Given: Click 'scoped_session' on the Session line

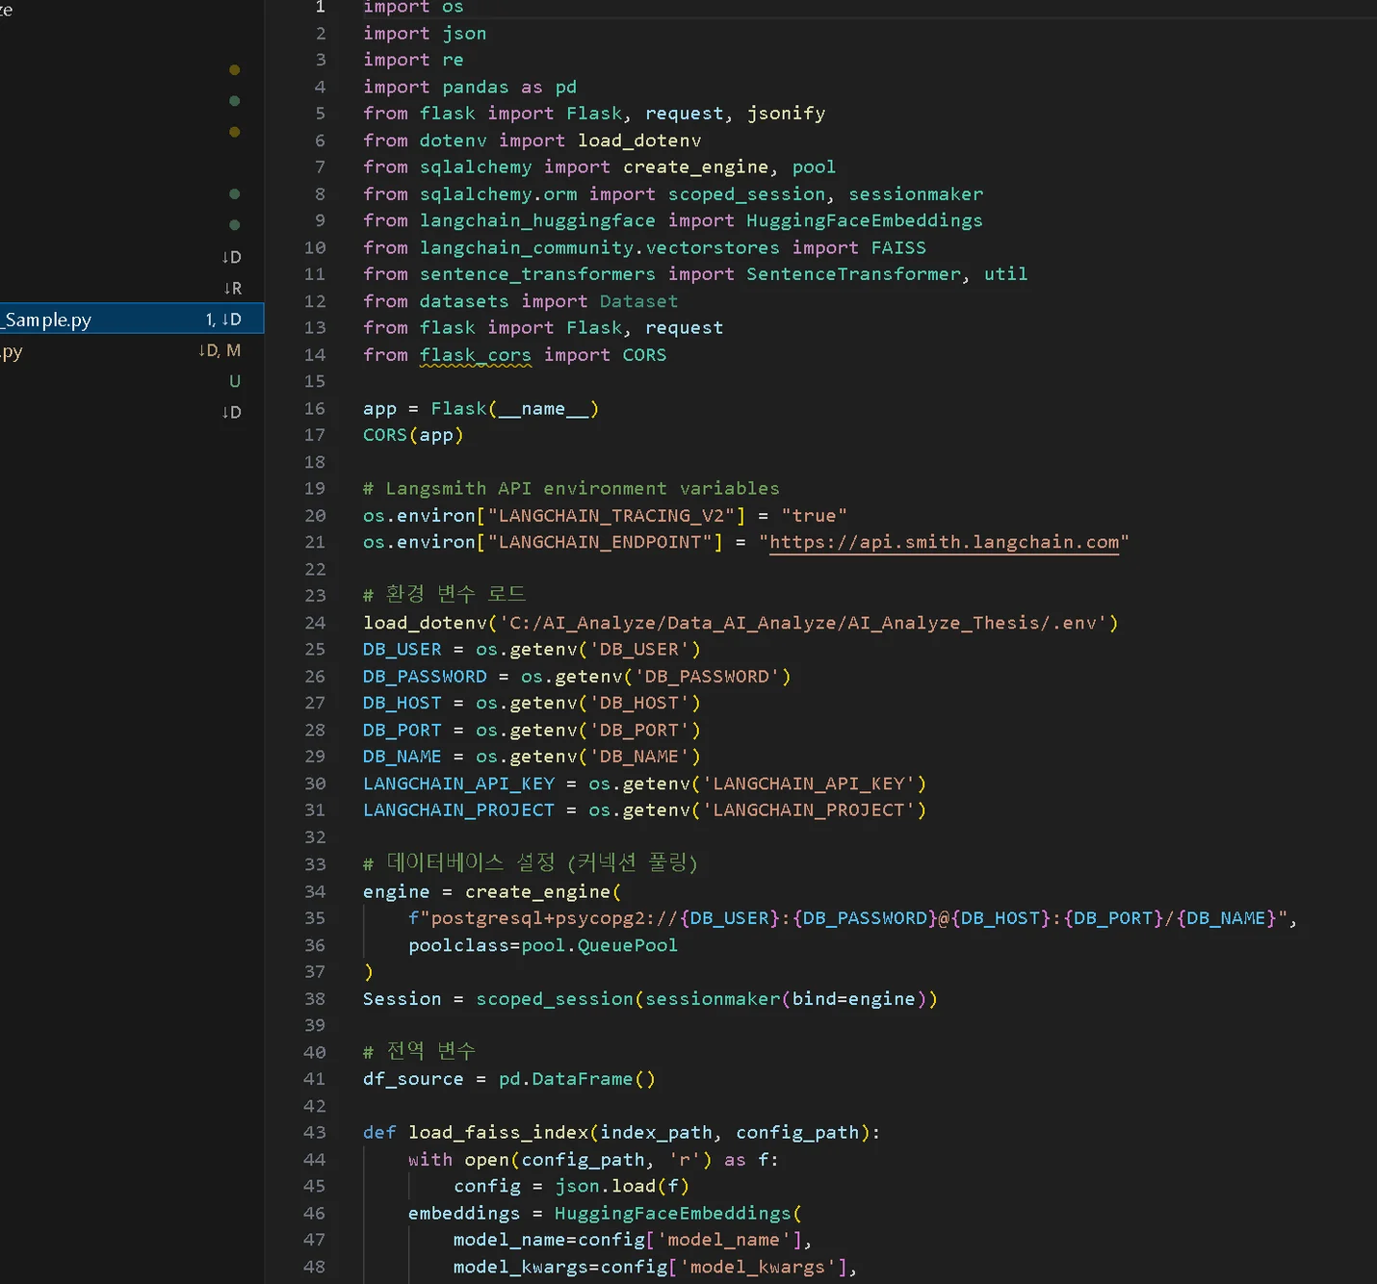Looking at the screenshot, I should point(555,999).
